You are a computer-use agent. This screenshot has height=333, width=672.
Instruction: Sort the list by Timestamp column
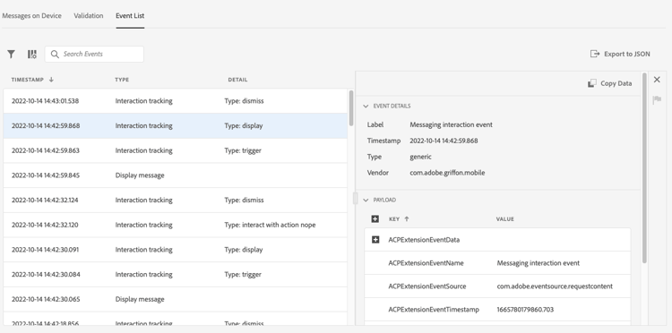point(32,80)
